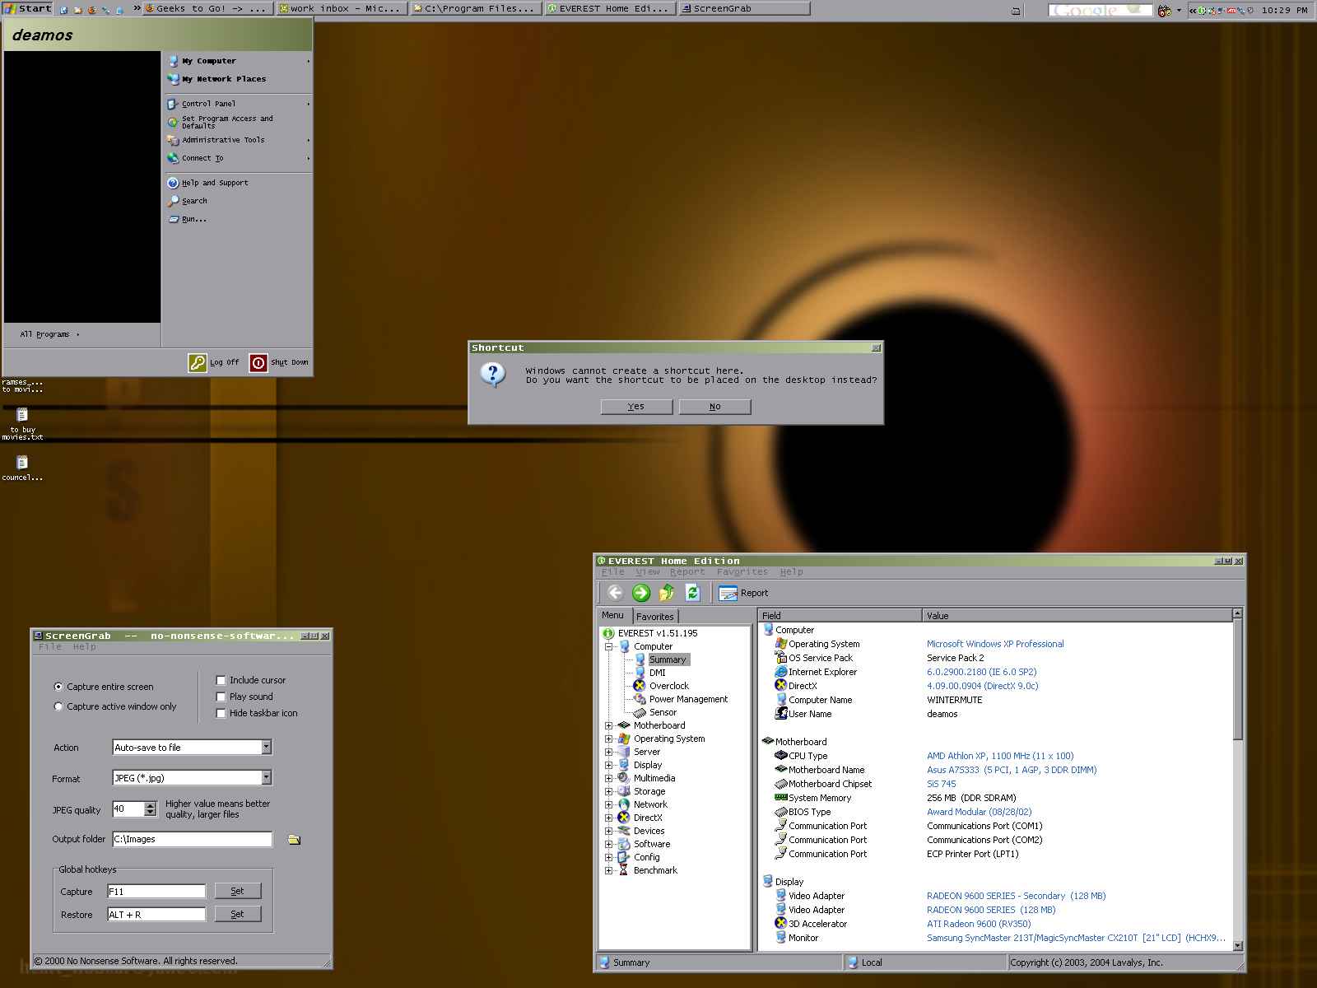
Task: Open Power Management in EVEREST tree
Action: pos(688,699)
